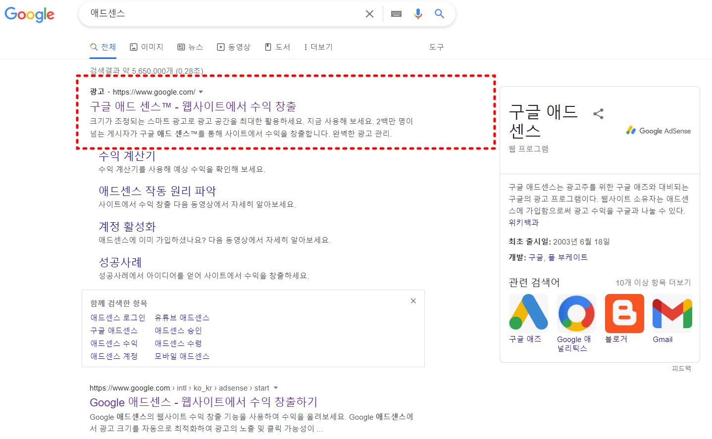Search related term 애드센스 로그인

118,318
